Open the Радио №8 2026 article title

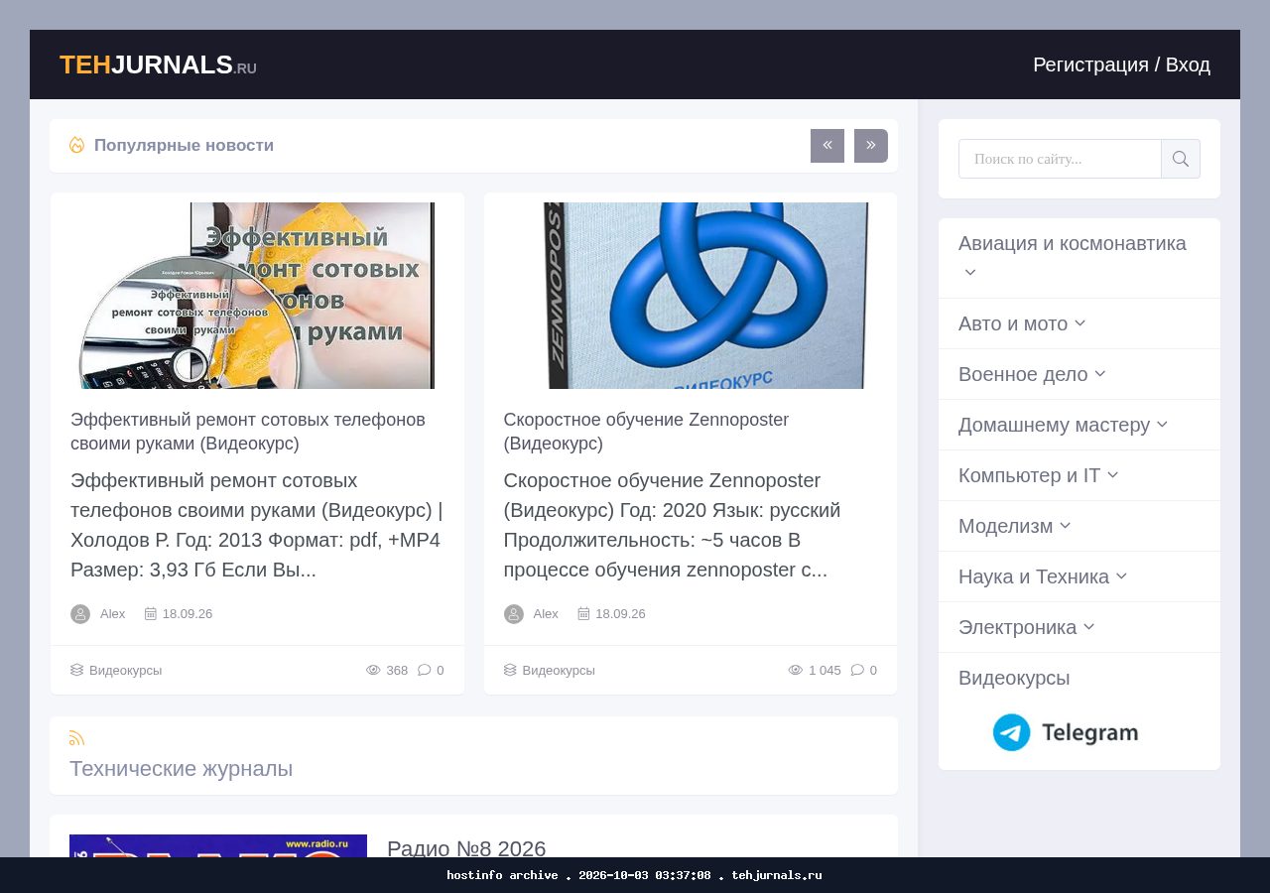click(x=466, y=848)
